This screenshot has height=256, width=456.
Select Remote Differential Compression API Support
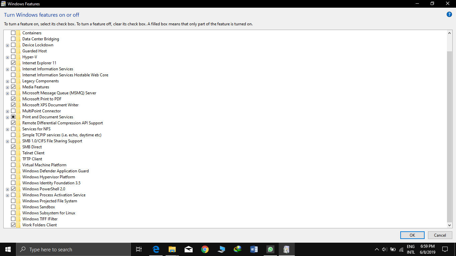(62, 123)
